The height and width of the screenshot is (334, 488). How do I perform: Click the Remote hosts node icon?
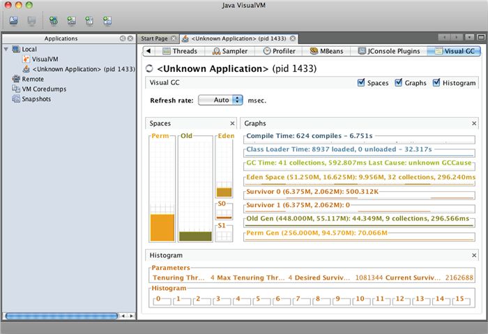(16, 79)
